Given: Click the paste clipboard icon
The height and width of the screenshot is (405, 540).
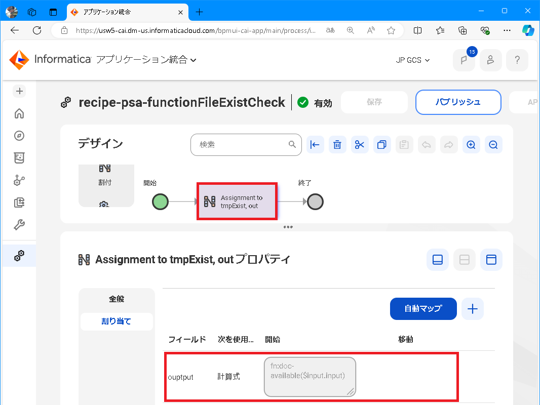Looking at the screenshot, I should [x=404, y=144].
